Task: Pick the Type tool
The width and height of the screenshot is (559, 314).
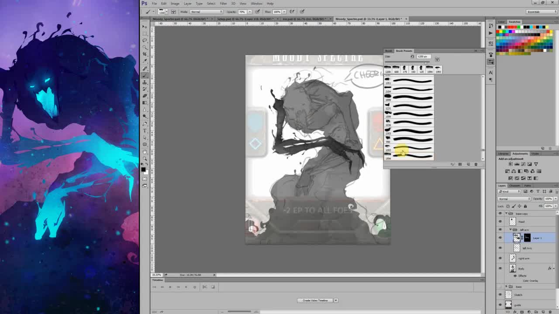Action: tap(145, 131)
